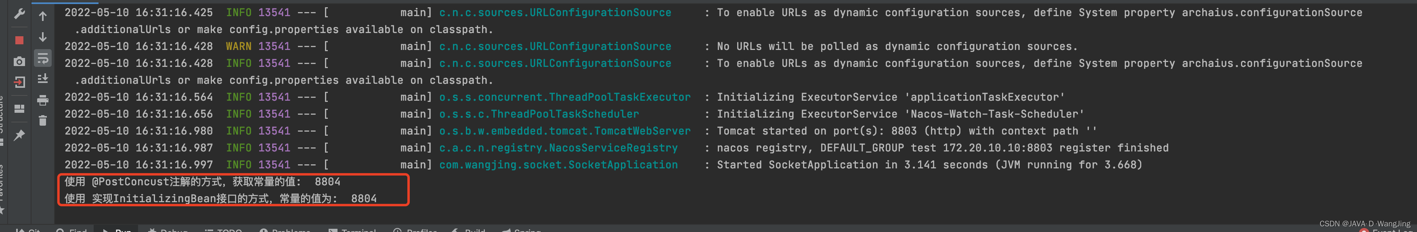Image resolution: width=1417 pixels, height=232 pixels.
Task: Print the console output
Action: pyautogui.click(x=43, y=100)
